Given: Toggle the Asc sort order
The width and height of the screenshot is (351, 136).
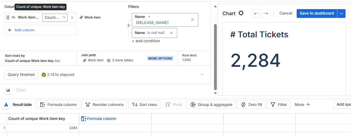Looking at the screenshot, I should (x=57, y=61).
